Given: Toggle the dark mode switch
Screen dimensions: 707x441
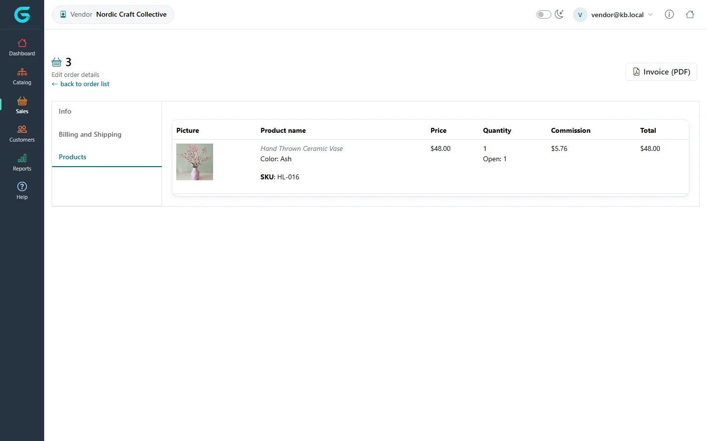Looking at the screenshot, I should (544, 15).
